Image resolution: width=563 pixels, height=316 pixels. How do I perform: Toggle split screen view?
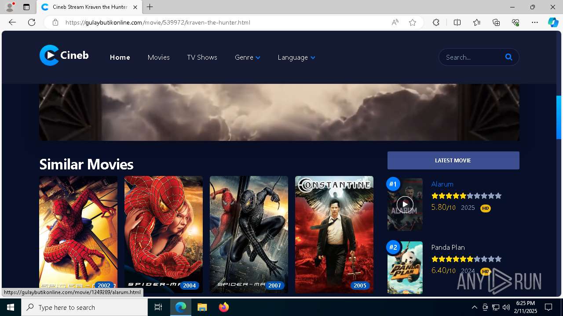[x=457, y=22]
